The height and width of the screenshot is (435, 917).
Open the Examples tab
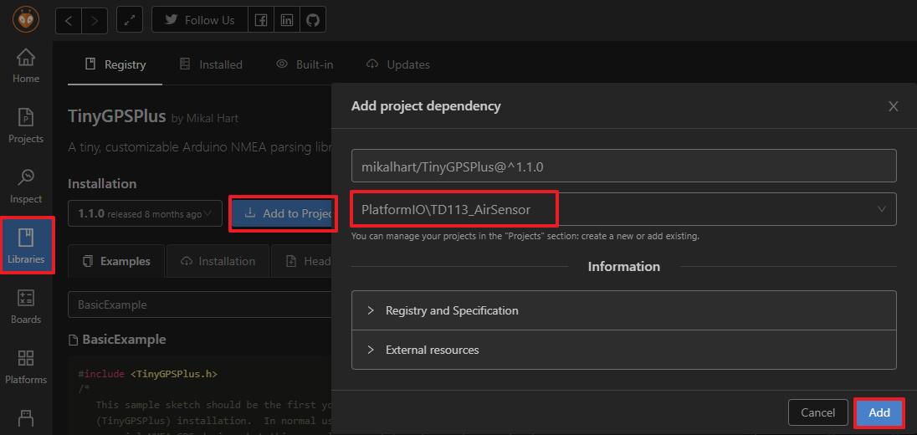pos(116,261)
